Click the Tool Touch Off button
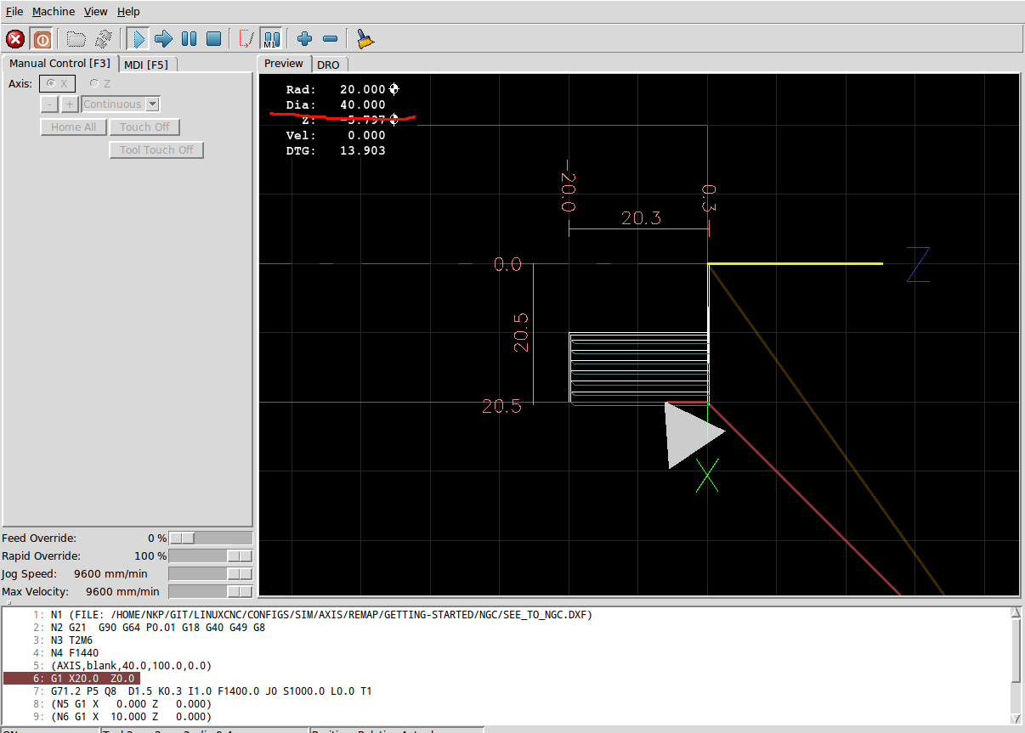This screenshot has height=733, width=1025. [x=156, y=150]
